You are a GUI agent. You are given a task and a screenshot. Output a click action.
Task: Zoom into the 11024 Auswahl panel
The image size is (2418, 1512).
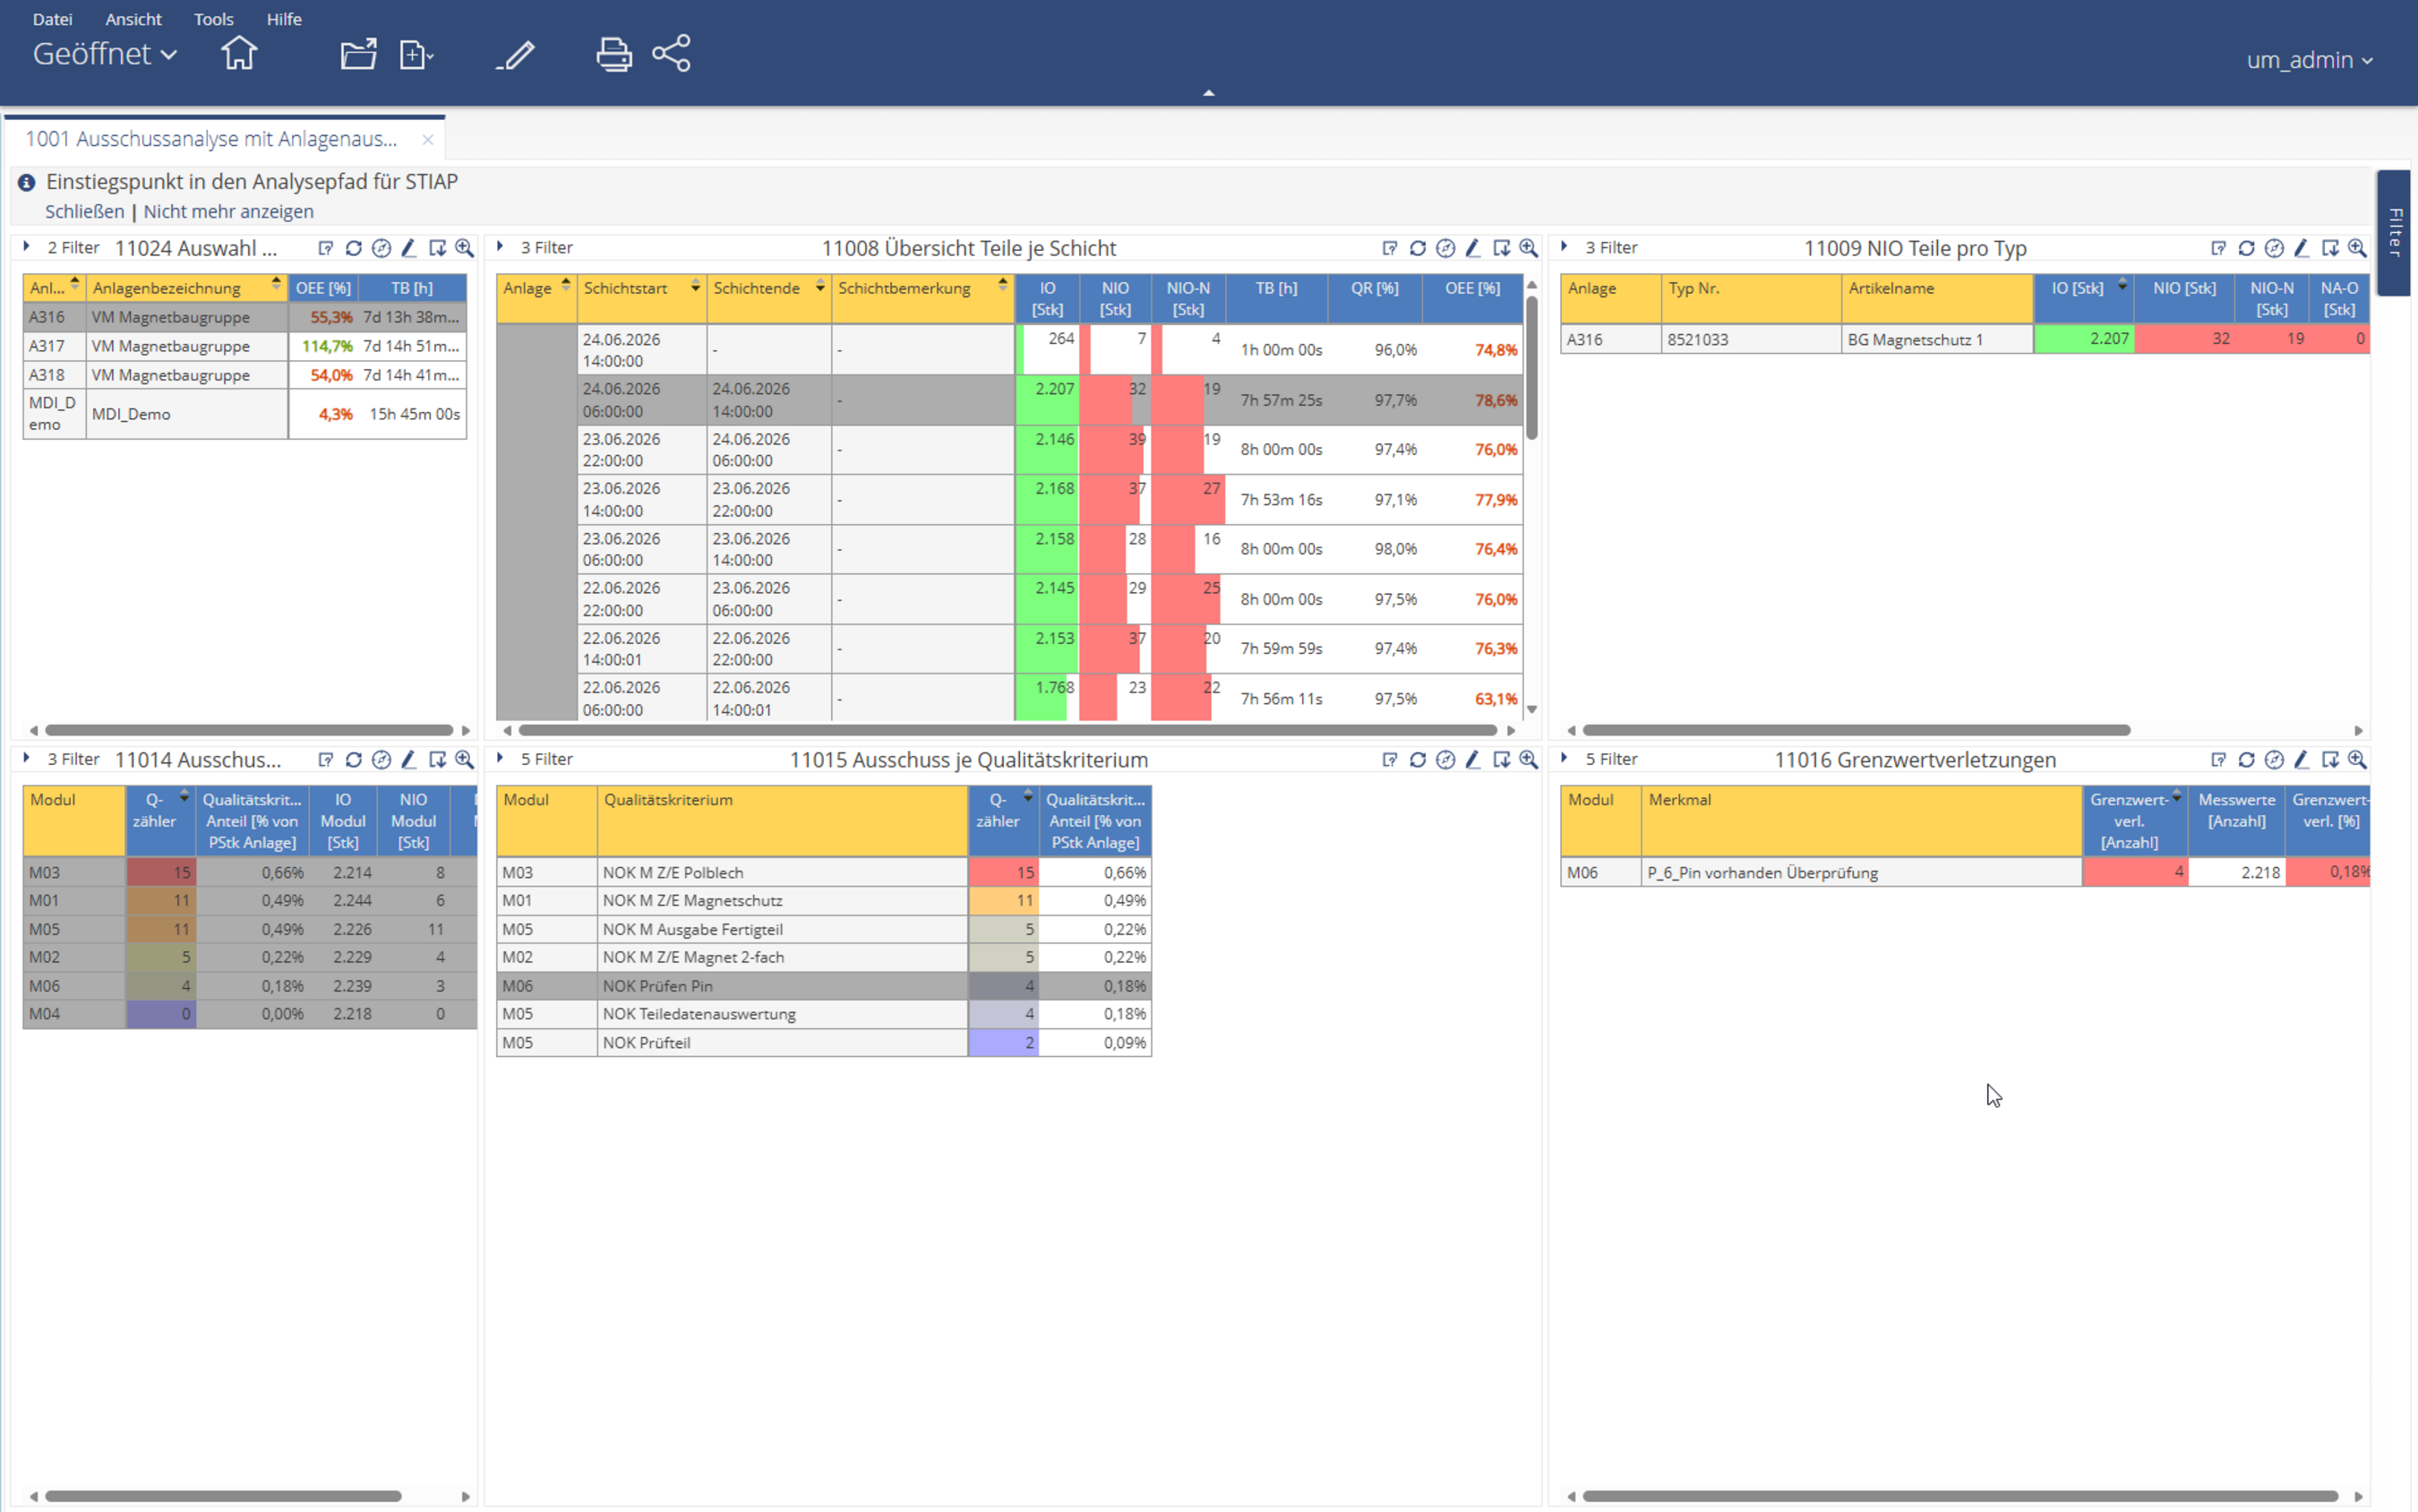pos(465,248)
